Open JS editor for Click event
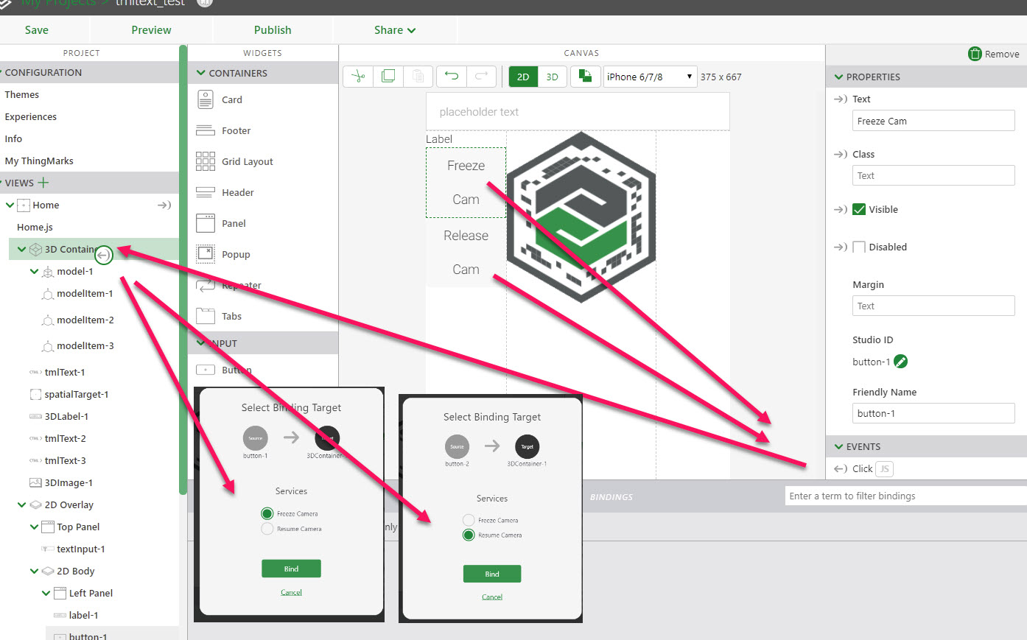Image resolution: width=1027 pixels, height=640 pixels. pos(883,468)
